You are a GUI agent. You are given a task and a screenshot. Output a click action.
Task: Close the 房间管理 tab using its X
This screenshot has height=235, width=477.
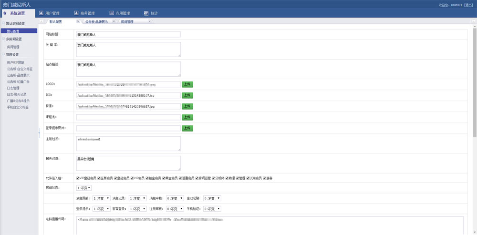150,21
